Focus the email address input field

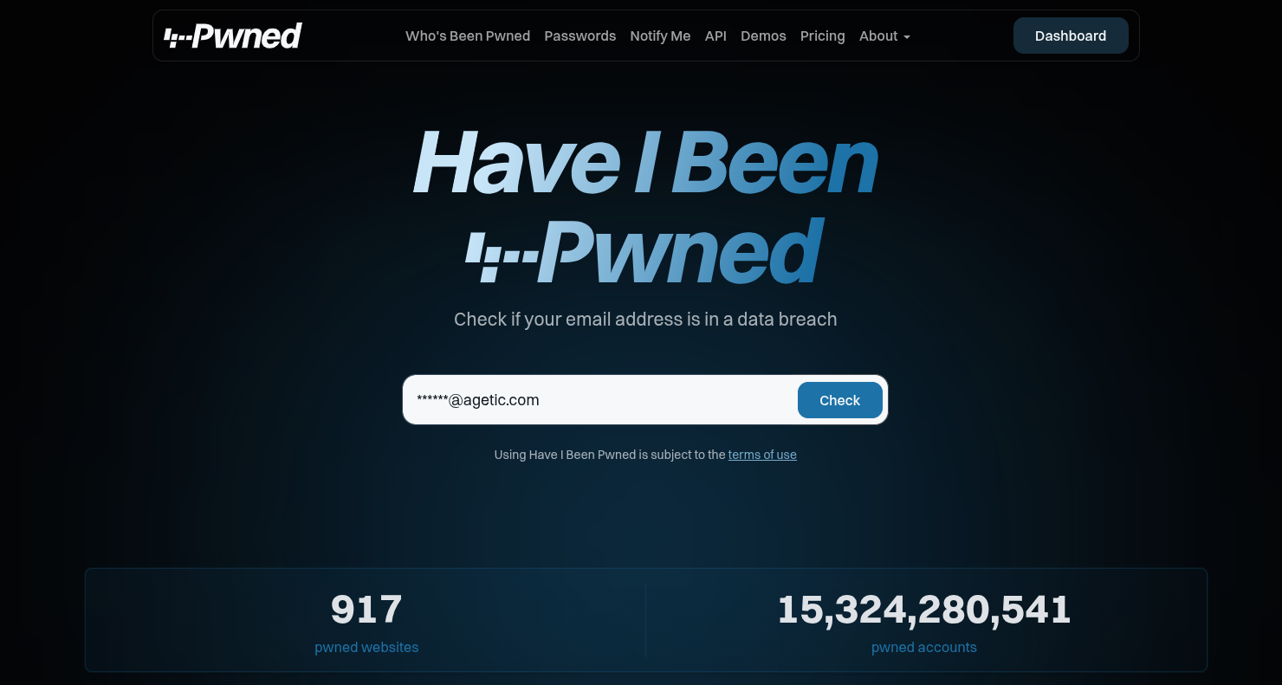599,400
